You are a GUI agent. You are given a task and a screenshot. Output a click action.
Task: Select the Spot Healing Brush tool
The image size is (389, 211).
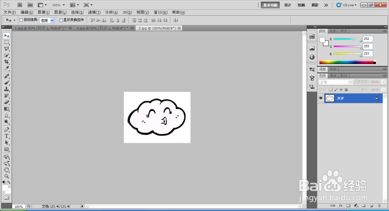coord(7,76)
